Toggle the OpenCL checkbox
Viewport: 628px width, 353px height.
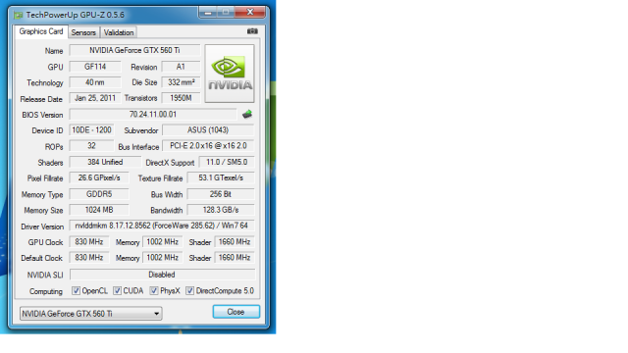(x=76, y=291)
